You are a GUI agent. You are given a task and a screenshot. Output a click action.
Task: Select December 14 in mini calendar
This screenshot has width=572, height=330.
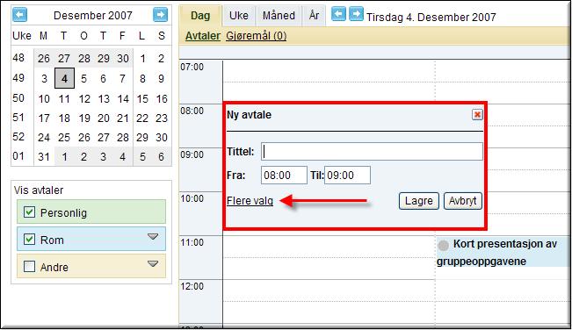123,98
